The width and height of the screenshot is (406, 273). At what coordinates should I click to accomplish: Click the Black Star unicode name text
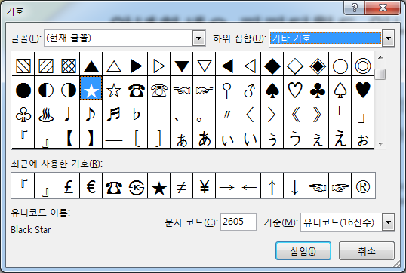tap(31, 230)
